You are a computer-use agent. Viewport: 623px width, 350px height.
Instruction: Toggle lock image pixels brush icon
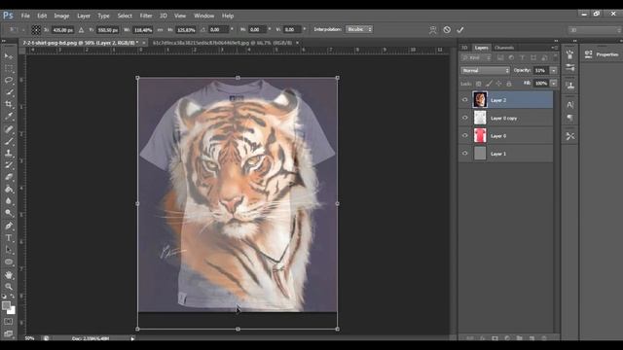click(x=489, y=84)
